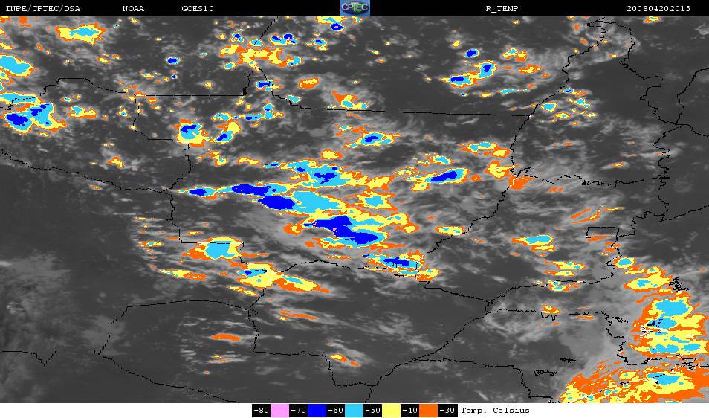Screen dimensions: 709x418
Task: Pick the cyan legend color swatch
Action: click(x=354, y=411)
